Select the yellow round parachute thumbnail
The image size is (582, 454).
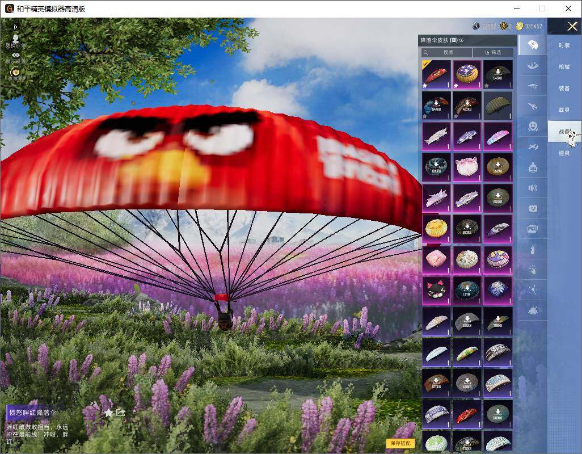[436, 228]
